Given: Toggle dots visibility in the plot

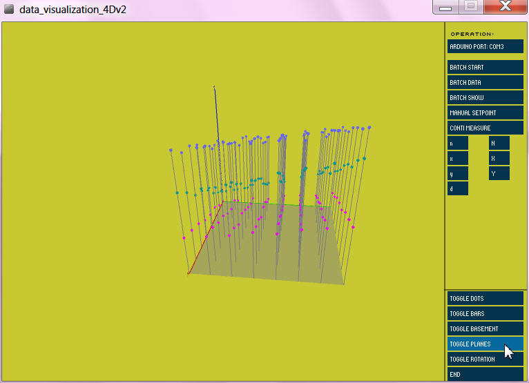Looking at the screenshot, I should pyautogui.click(x=485, y=298).
